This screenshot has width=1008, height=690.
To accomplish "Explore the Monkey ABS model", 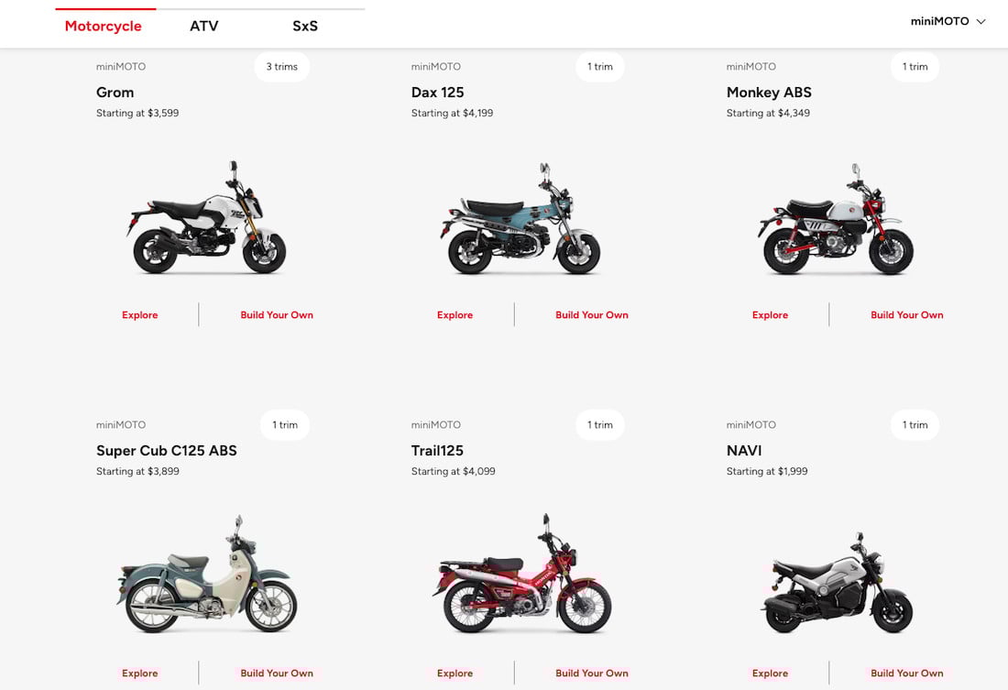I will click(770, 315).
